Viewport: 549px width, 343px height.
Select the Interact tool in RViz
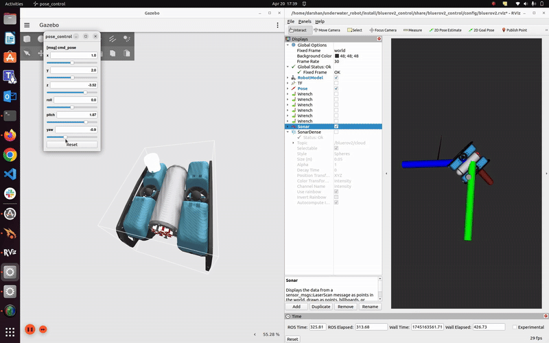298,30
